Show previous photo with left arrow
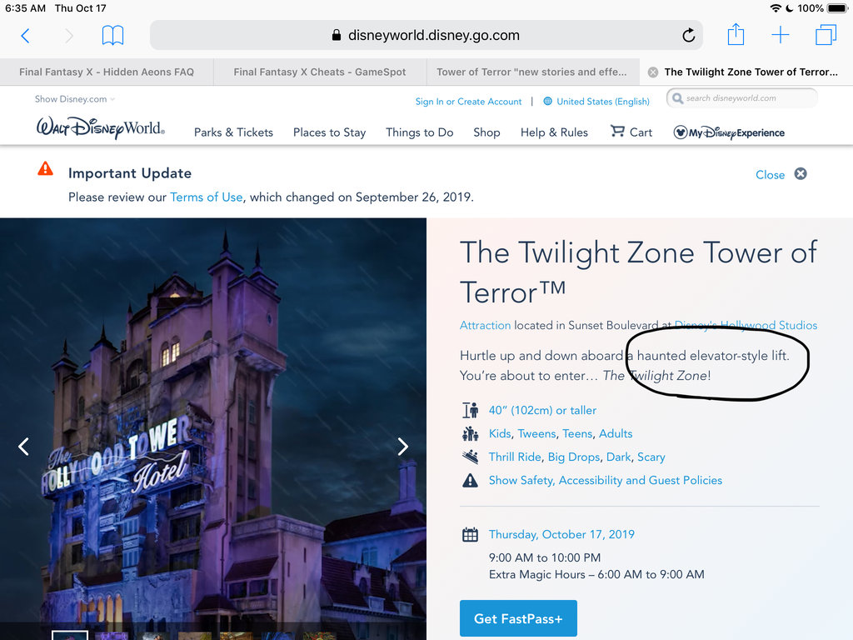The height and width of the screenshot is (640, 853). click(x=23, y=447)
